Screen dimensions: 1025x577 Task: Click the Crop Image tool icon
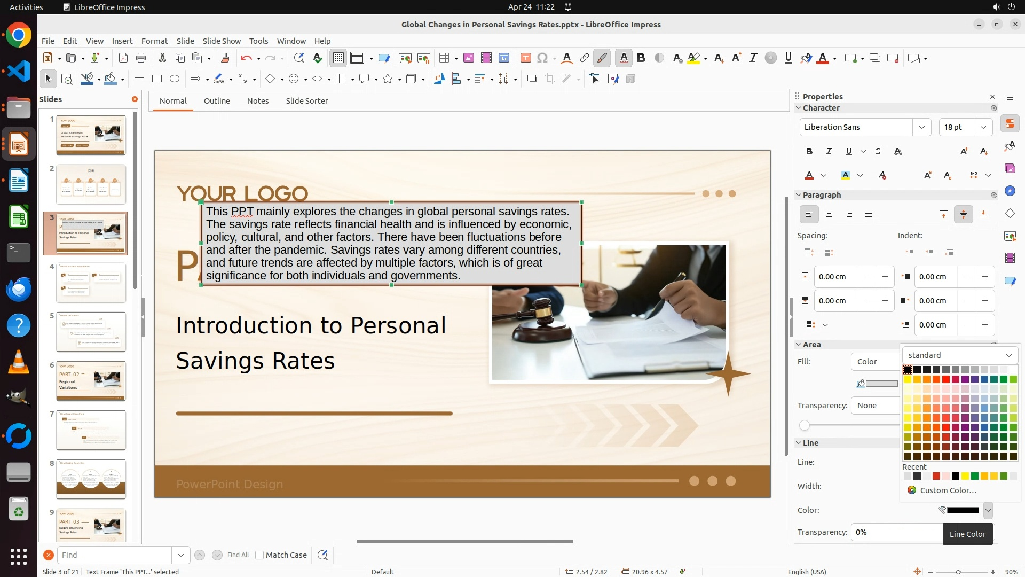(x=549, y=79)
